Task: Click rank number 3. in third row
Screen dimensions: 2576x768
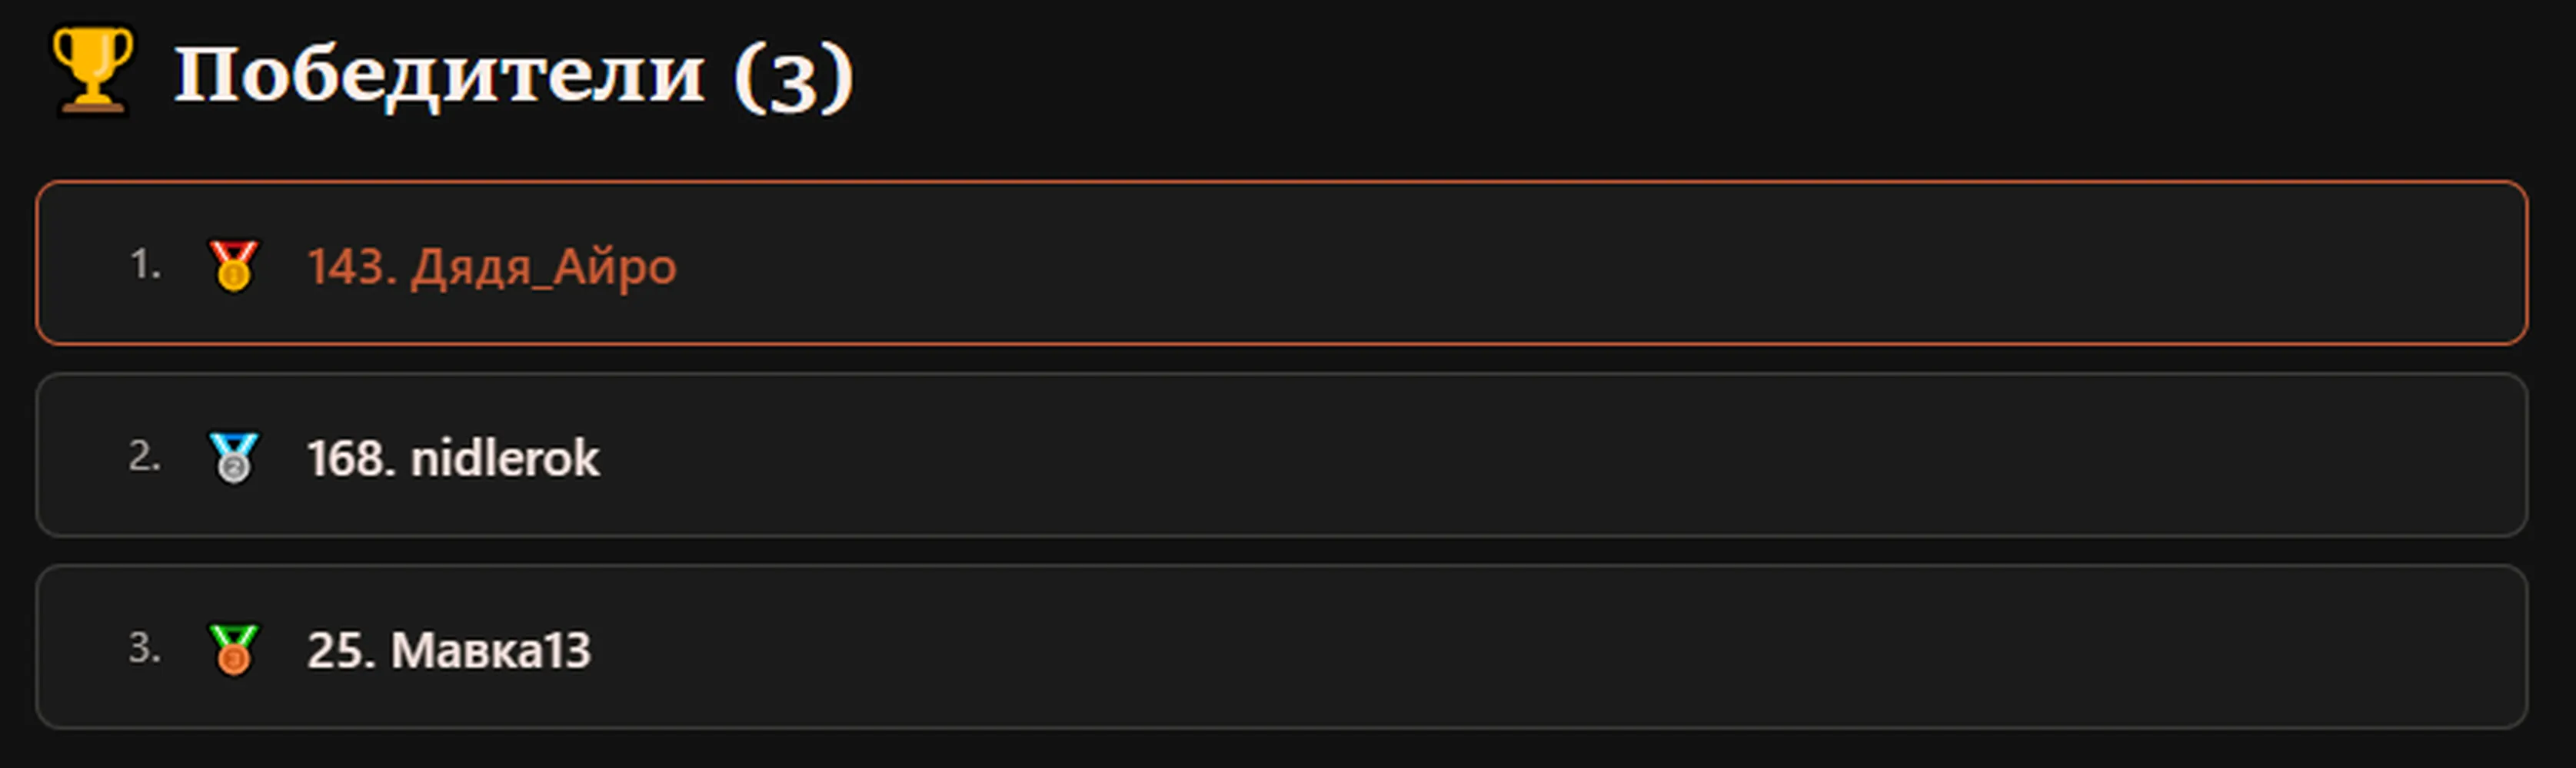Action: 145,648
